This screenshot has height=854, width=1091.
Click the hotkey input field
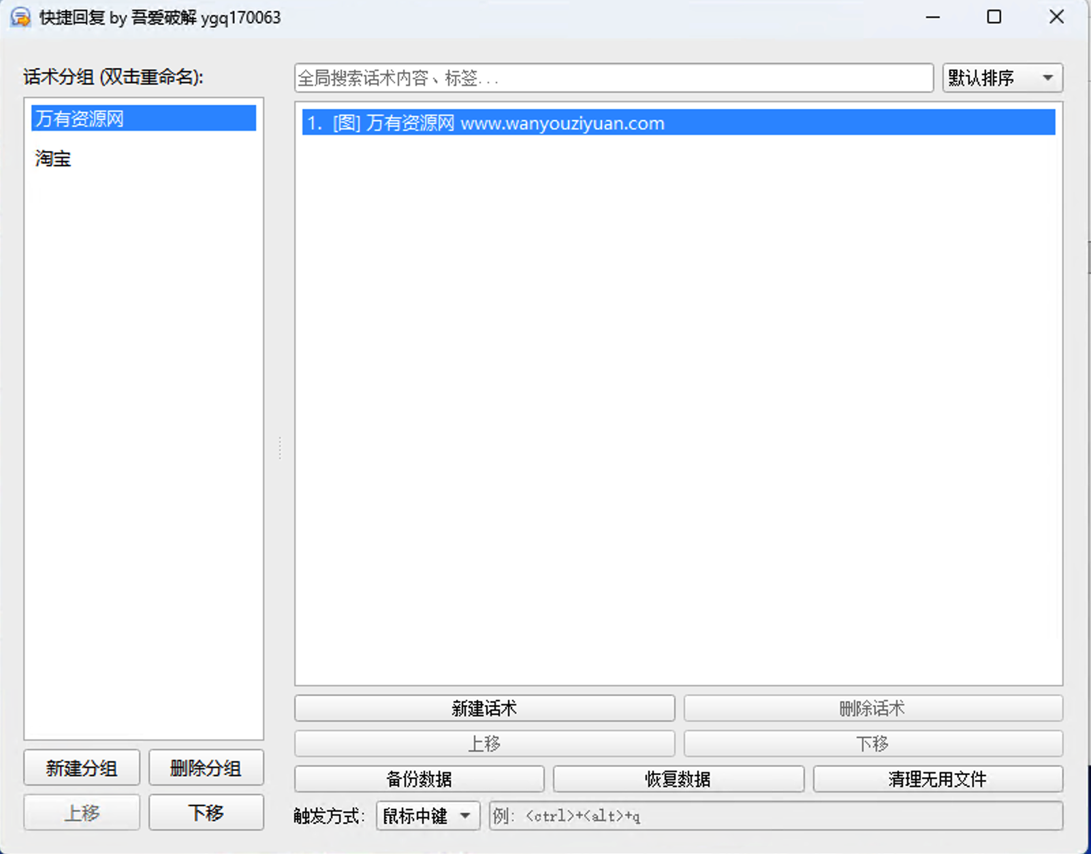[x=775, y=815]
